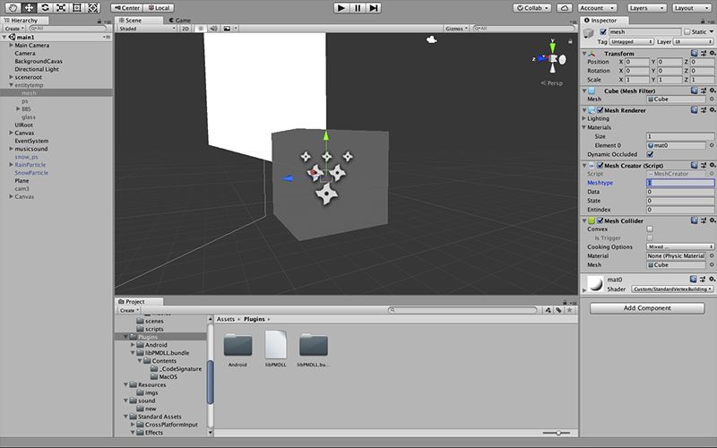Select BackgroundCavas in Hierarchy

[x=39, y=61]
